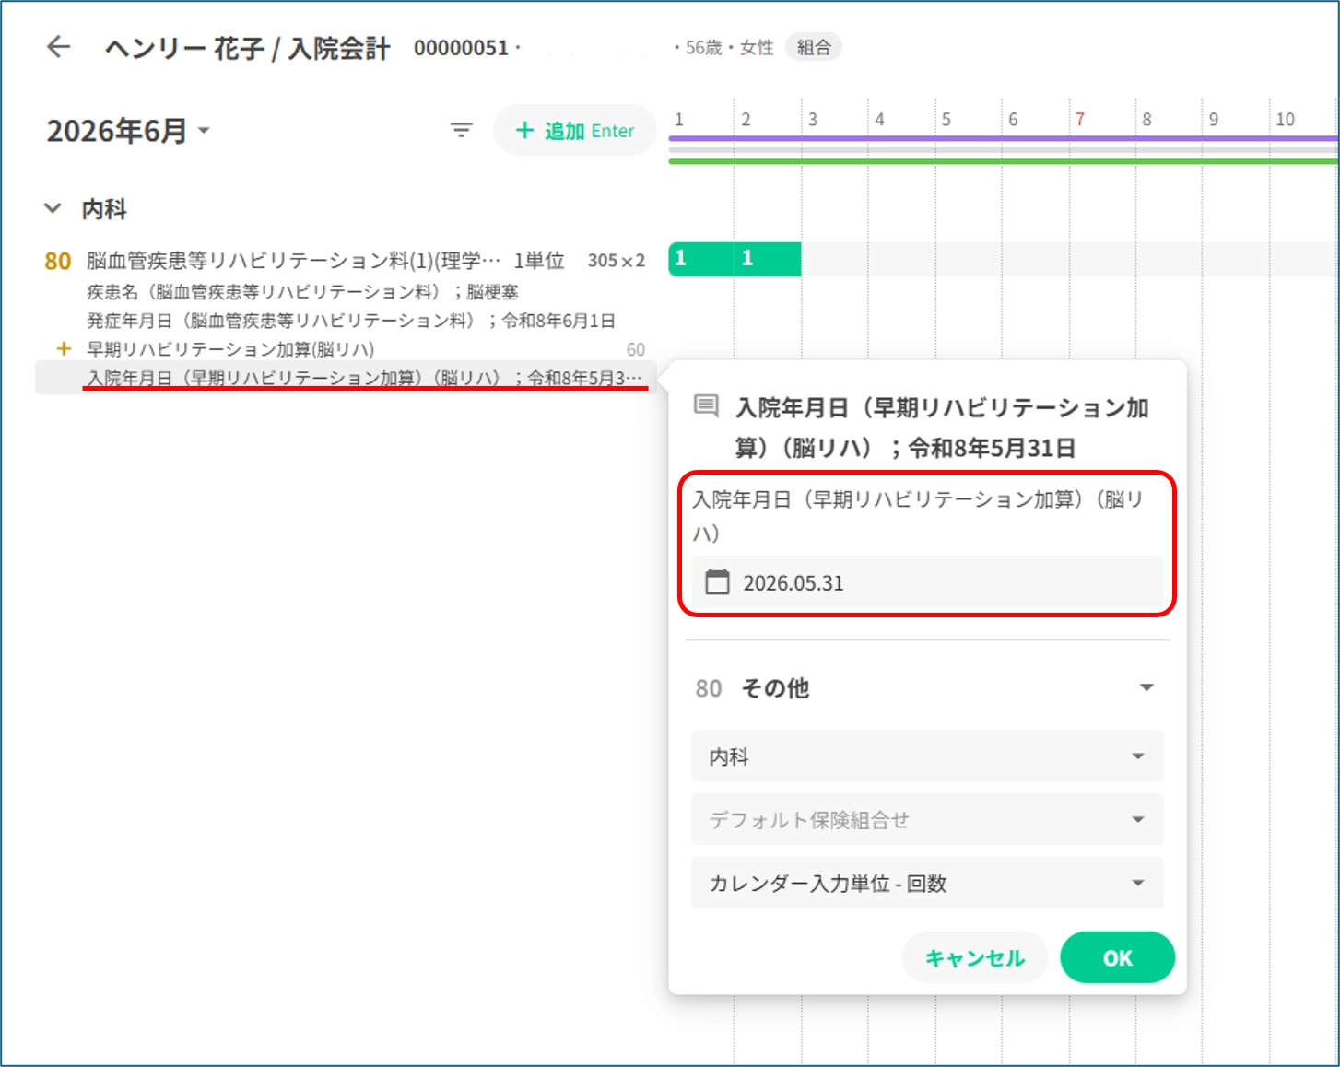Open the カレンダー入力単位 - 回数 dropdown
This screenshot has height=1067, width=1340.
[927, 884]
